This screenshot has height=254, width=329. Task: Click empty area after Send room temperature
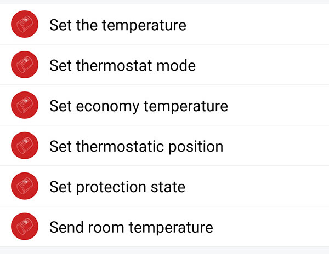point(272,227)
